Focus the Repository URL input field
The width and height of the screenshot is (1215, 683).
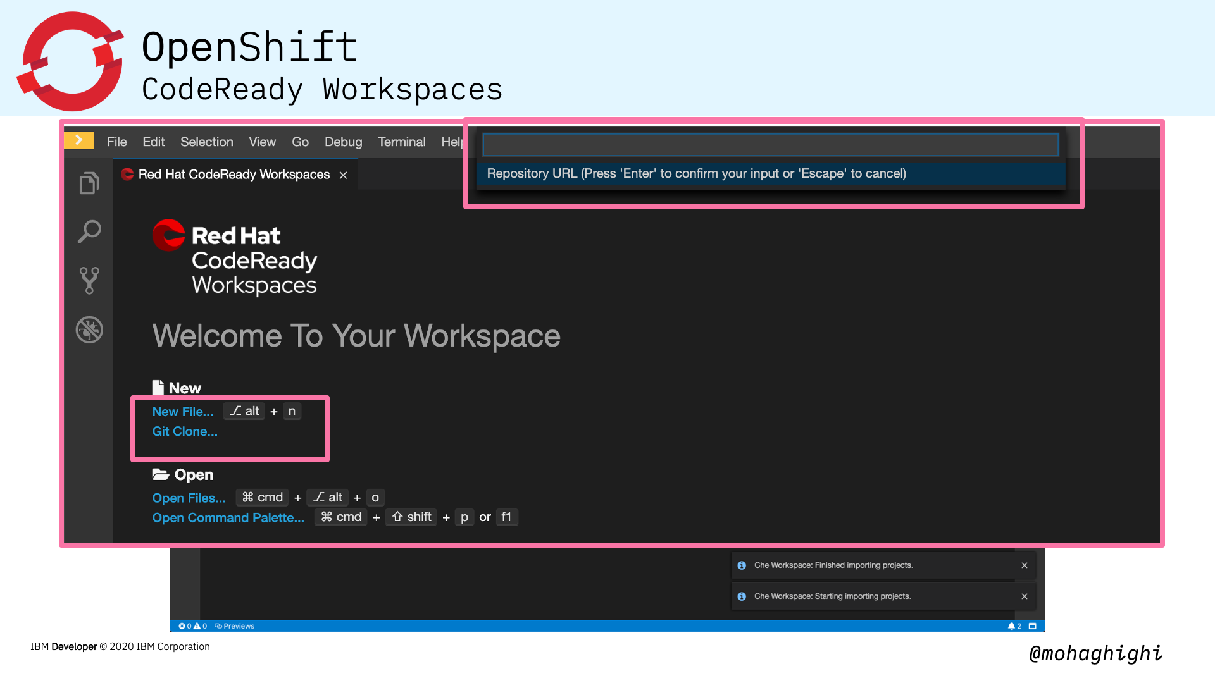coord(771,145)
